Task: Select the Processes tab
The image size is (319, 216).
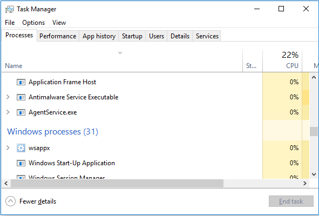Action: (x=19, y=35)
